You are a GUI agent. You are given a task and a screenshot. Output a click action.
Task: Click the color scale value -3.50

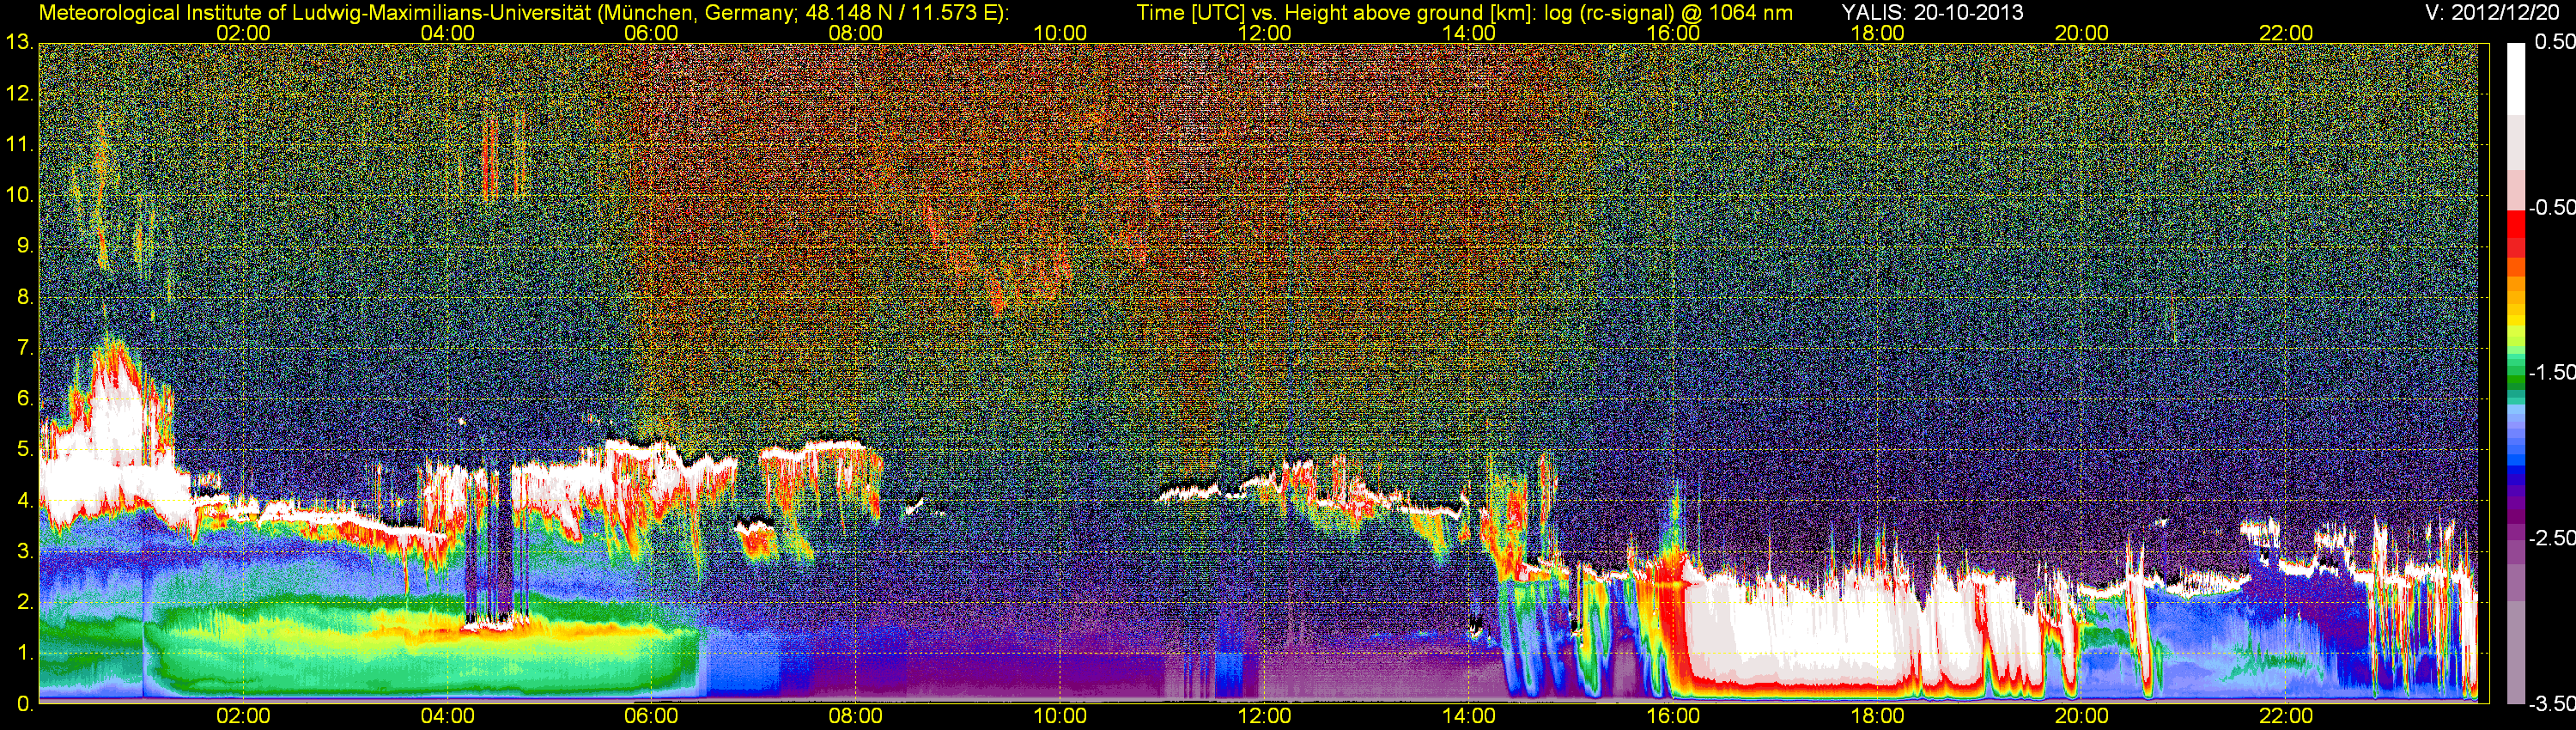pos(2552,703)
